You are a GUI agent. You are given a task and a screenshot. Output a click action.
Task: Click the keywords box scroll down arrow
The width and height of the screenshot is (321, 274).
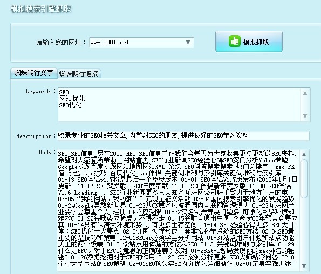(305, 116)
